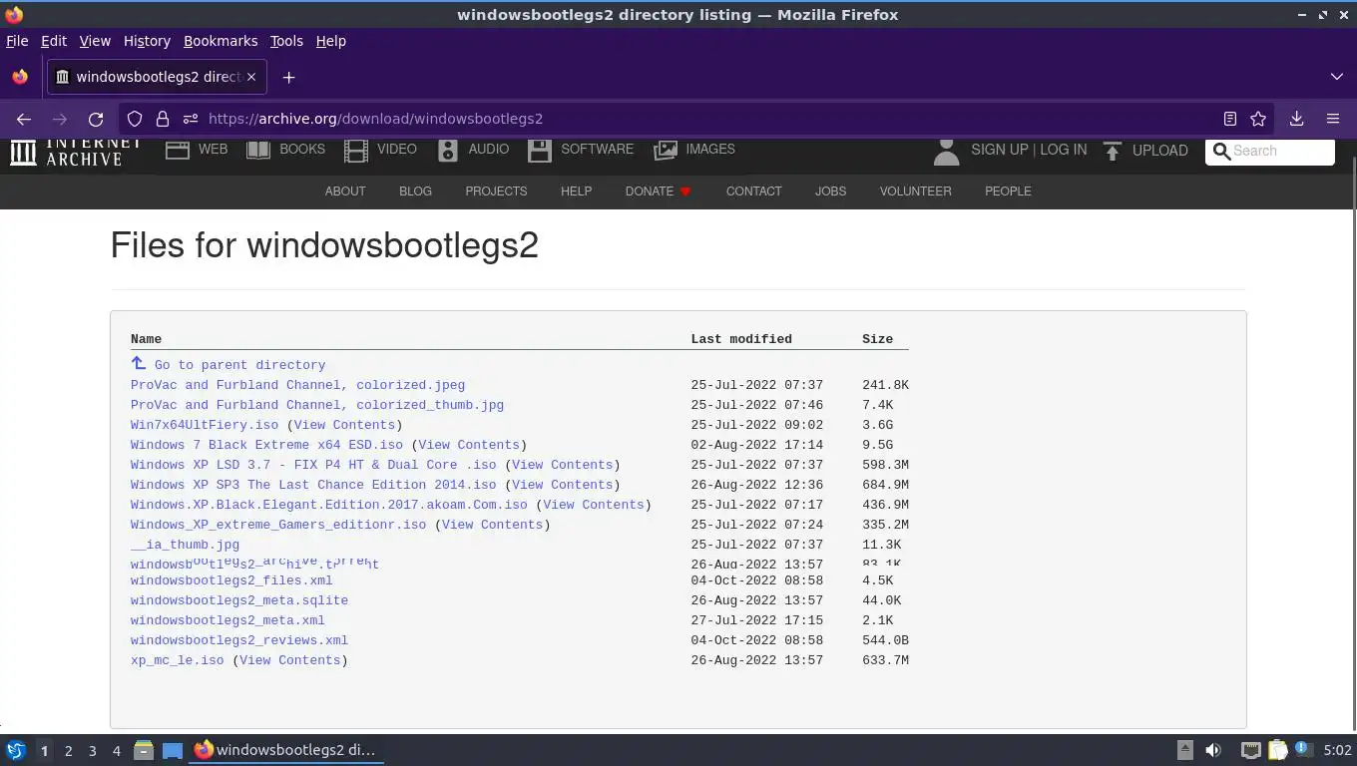1357x766 pixels.
Task: Open Windows XP LSD 3.7 iso link
Action: pyautogui.click(x=313, y=465)
